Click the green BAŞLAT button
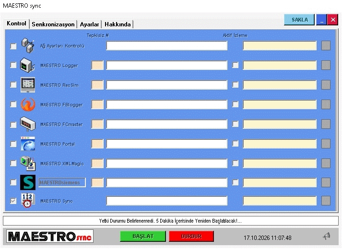The width and height of the screenshot is (342, 249). coord(143,237)
